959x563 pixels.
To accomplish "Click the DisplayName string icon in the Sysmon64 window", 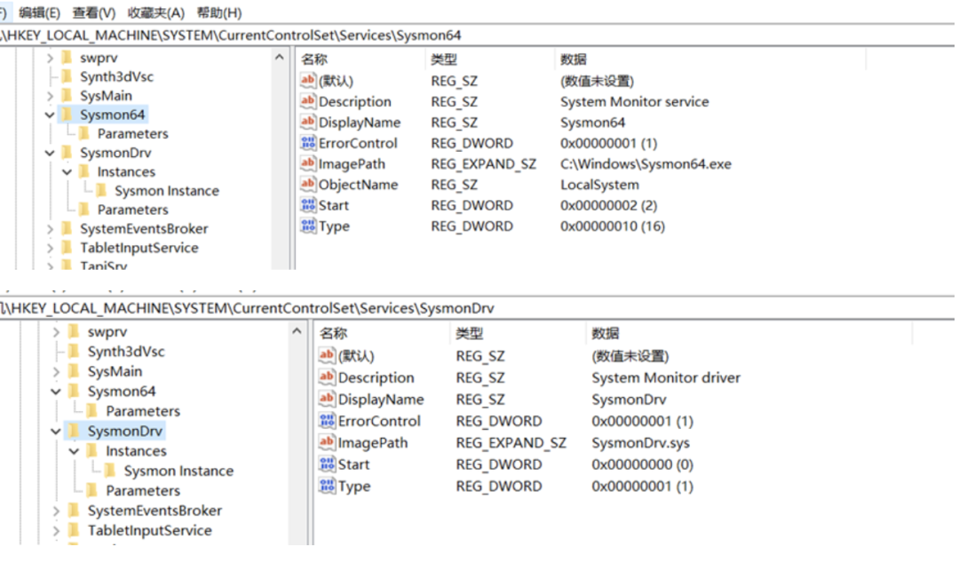I will [x=307, y=122].
